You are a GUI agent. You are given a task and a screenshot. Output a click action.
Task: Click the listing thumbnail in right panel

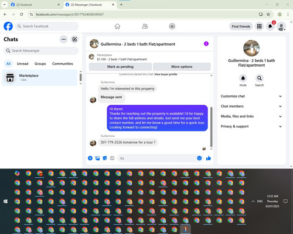(251, 48)
